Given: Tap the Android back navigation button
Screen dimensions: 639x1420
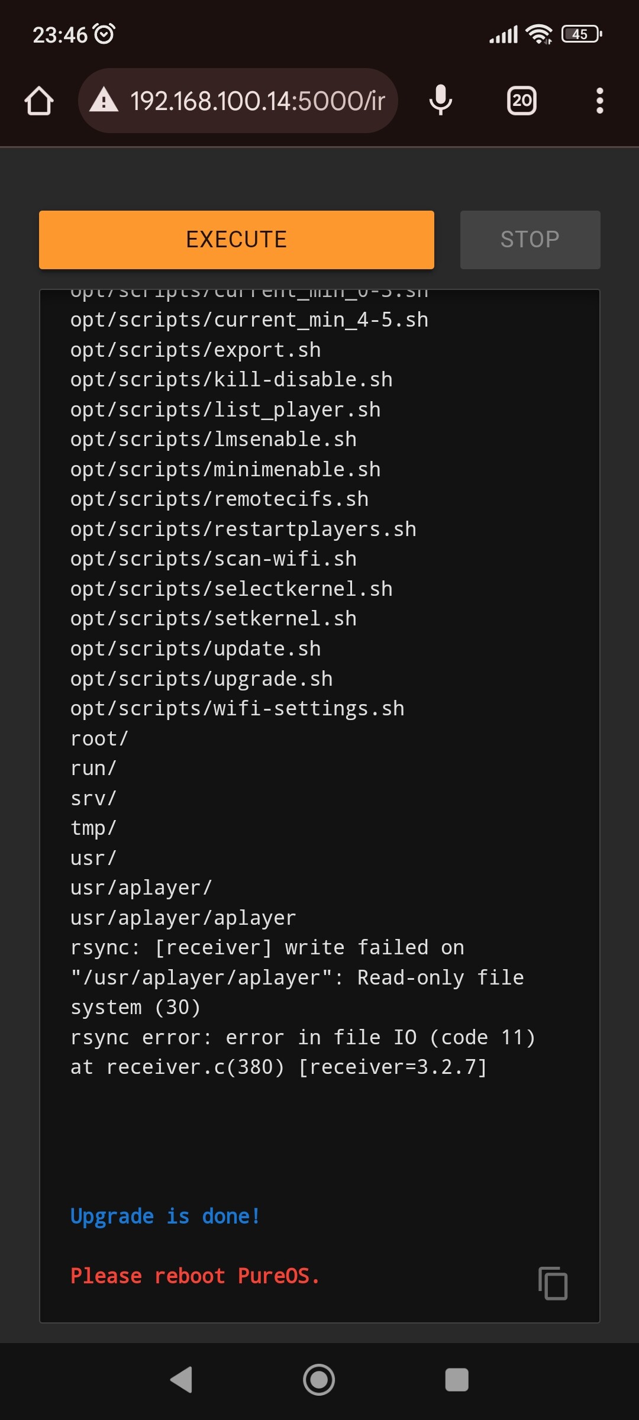Looking at the screenshot, I should coord(182,1380).
